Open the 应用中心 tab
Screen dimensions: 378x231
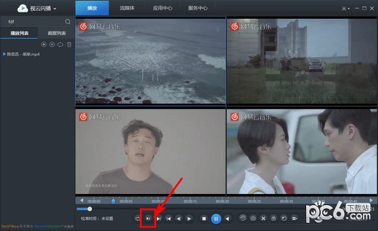pyautogui.click(x=163, y=8)
